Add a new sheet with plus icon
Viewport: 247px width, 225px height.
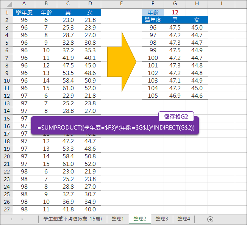coord(210,219)
